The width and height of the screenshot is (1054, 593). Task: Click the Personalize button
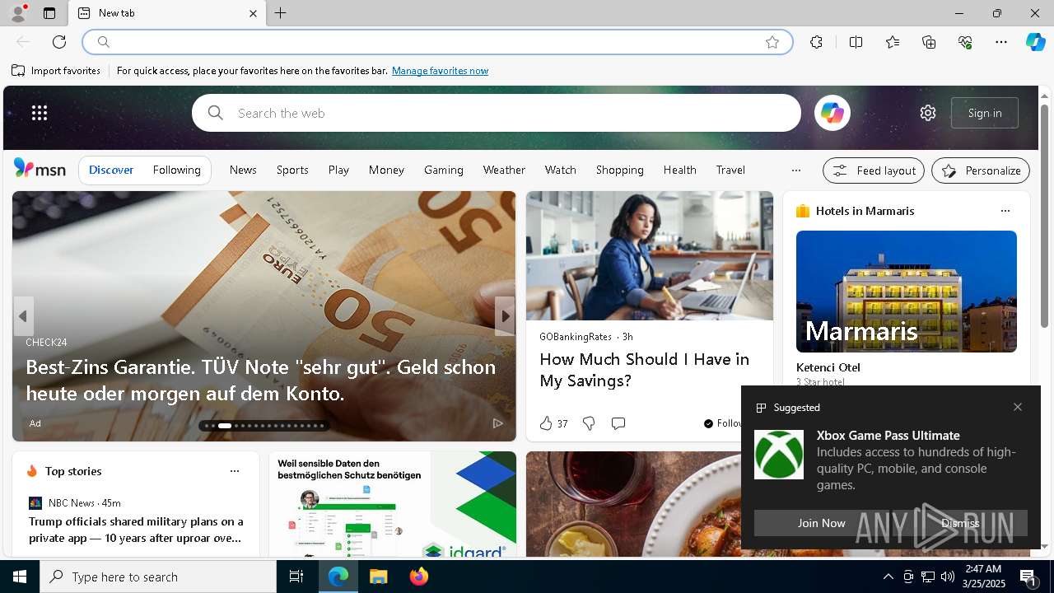[981, 170]
